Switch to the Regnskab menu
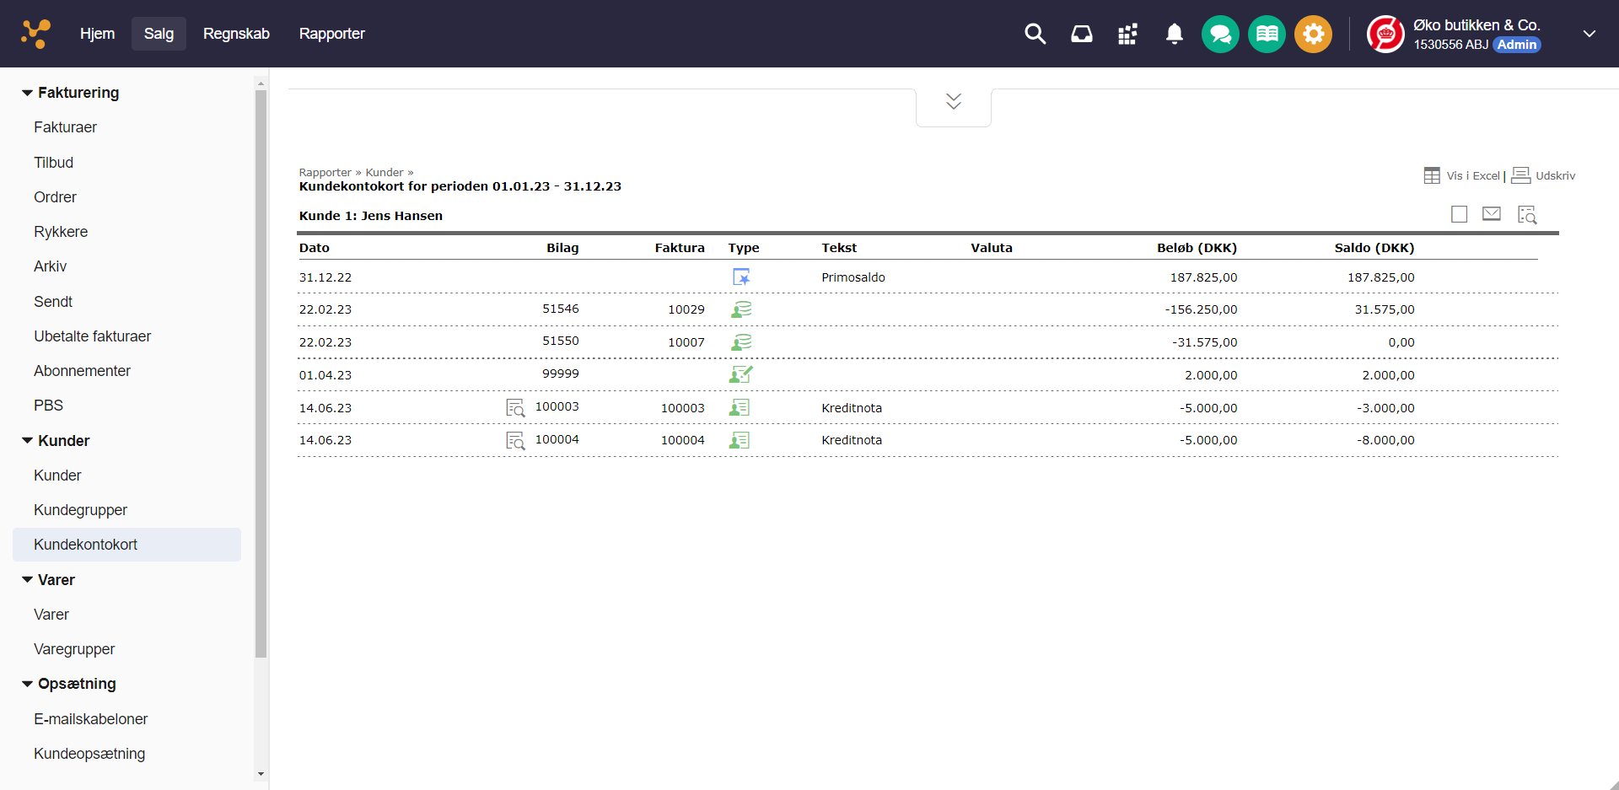Viewport: 1619px width, 790px height. click(236, 34)
